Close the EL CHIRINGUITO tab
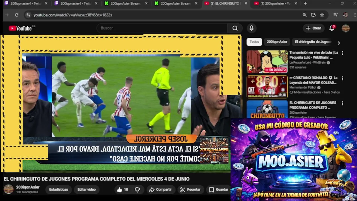 click(246, 3)
